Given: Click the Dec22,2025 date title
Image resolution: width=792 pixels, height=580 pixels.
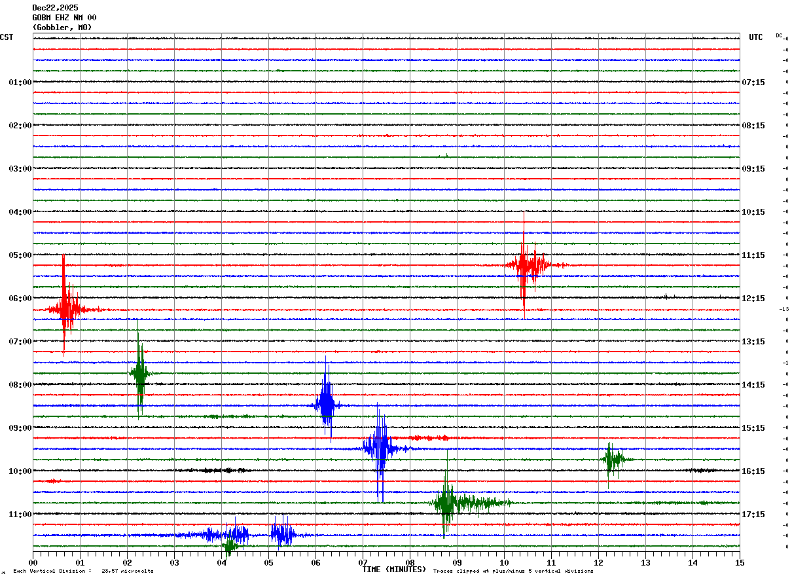Looking at the screenshot, I should pyautogui.click(x=55, y=8).
